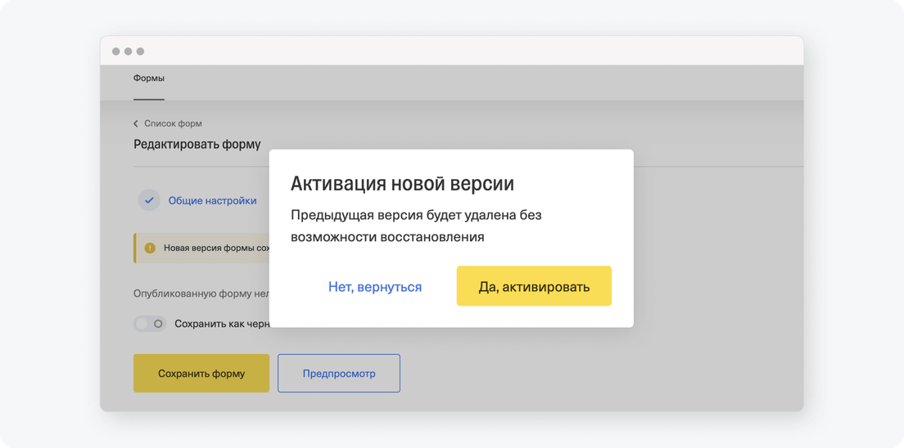Open "Предпросмотр" of the form
904x448 pixels.
339,373
